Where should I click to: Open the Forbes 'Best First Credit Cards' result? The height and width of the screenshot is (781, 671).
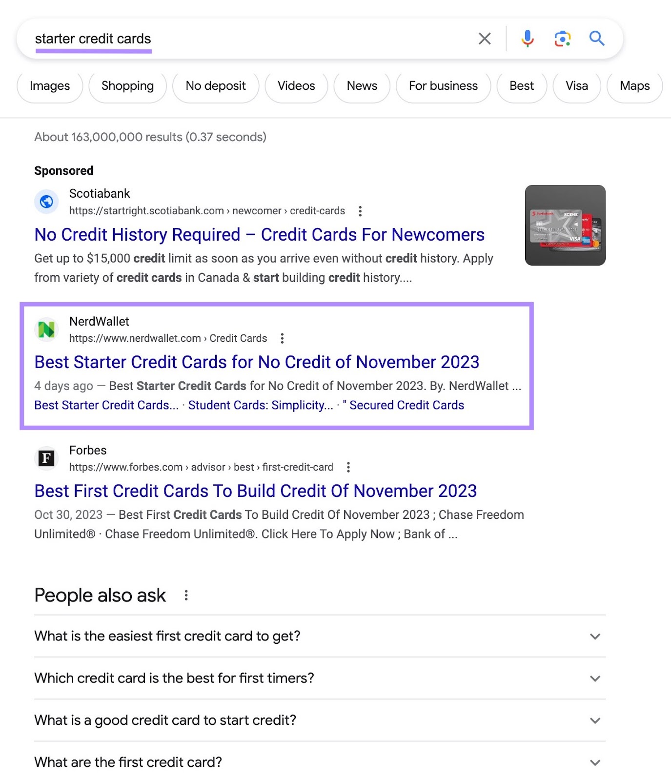(x=255, y=491)
